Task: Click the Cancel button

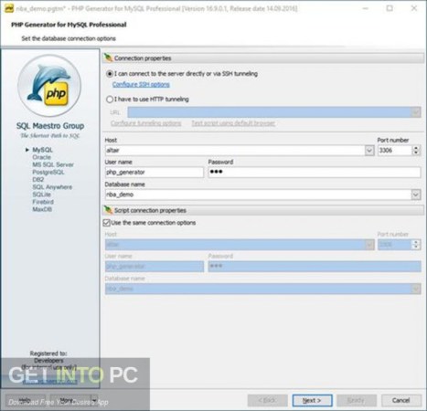Action: pyautogui.click(x=401, y=400)
